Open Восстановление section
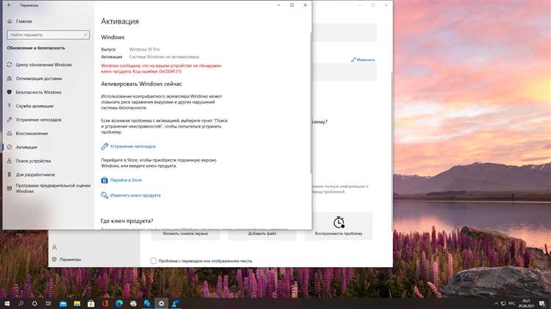551x309 pixels. (x=32, y=134)
